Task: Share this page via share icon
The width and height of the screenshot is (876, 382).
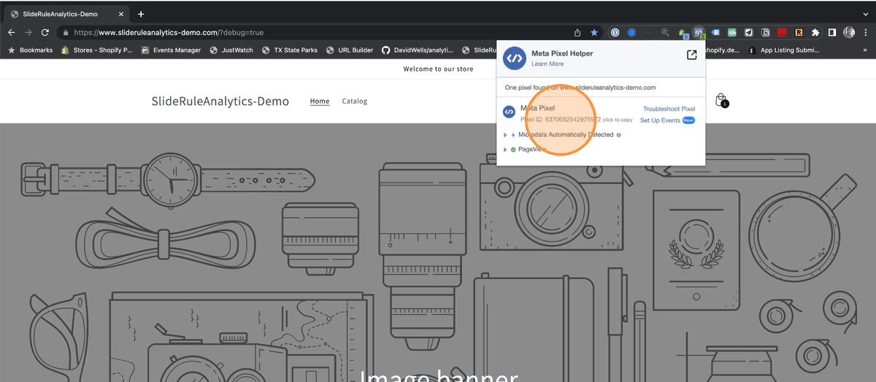Action: tap(577, 32)
